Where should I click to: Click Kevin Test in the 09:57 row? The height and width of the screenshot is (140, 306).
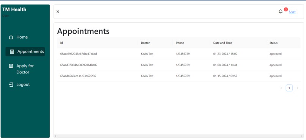[x=147, y=76]
